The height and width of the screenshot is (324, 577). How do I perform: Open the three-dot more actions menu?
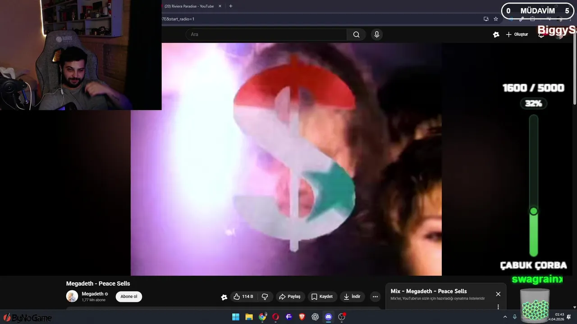pos(375,297)
